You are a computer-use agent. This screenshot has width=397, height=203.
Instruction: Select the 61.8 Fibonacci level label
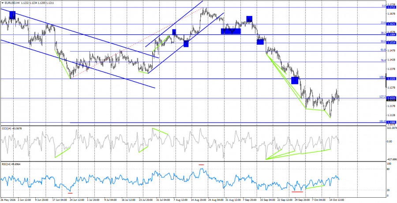(x=383, y=50)
